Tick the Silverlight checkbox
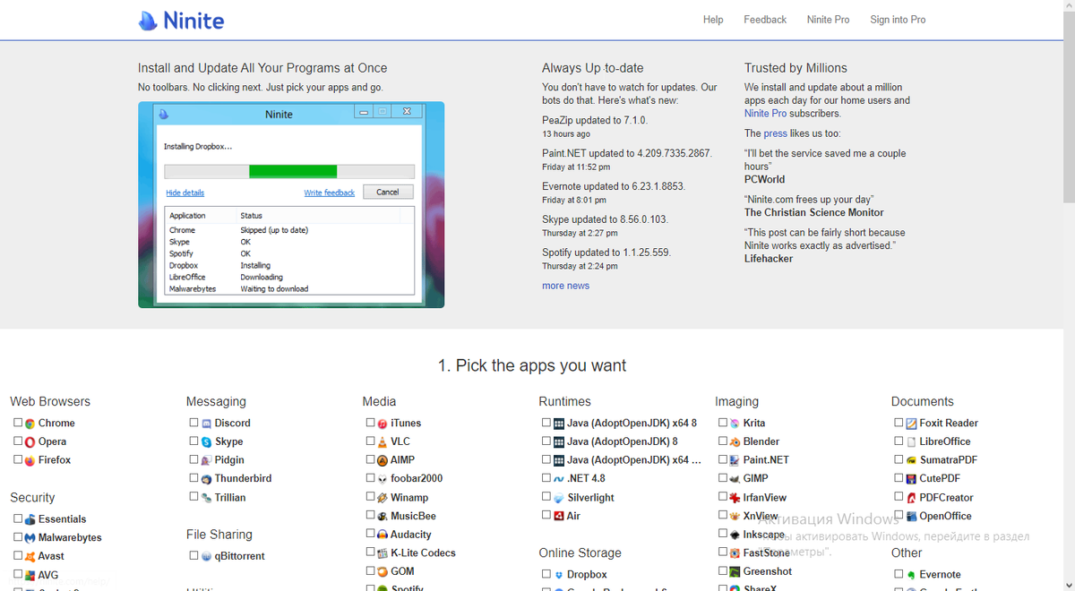1075x591 pixels. pyautogui.click(x=546, y=497)
